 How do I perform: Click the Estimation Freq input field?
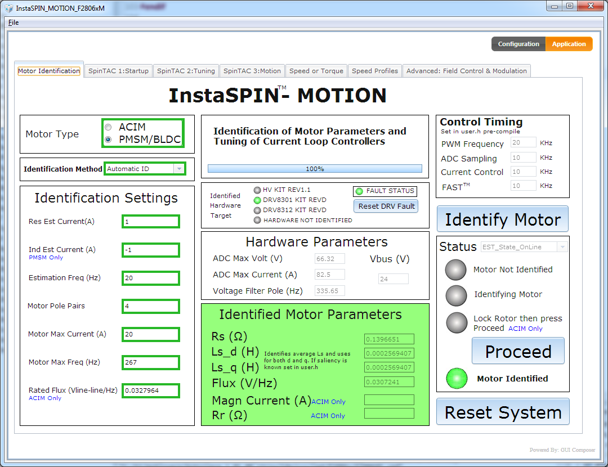click(x=151, y=278)
